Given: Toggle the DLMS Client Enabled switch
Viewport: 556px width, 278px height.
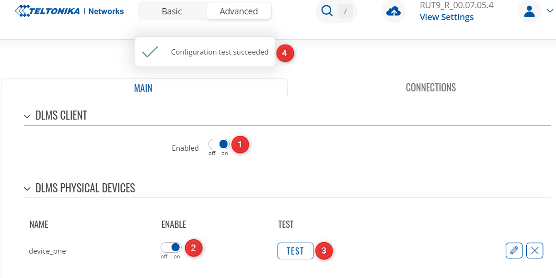Looking at the screenshot, I should 219,144.
